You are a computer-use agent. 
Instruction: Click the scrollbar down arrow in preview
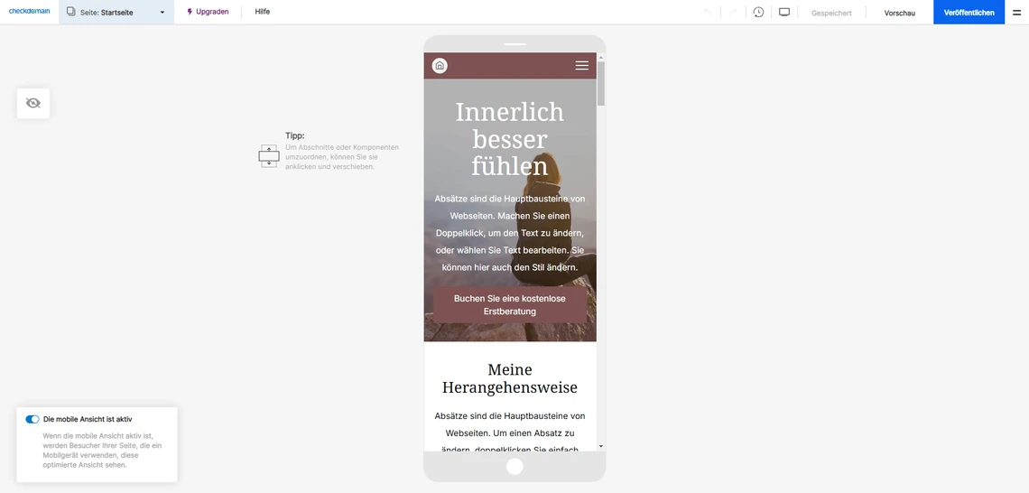(x=601, y=446)
